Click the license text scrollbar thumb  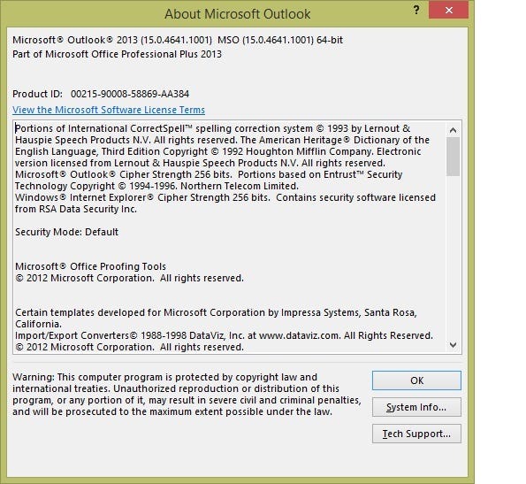coord(453,157)
